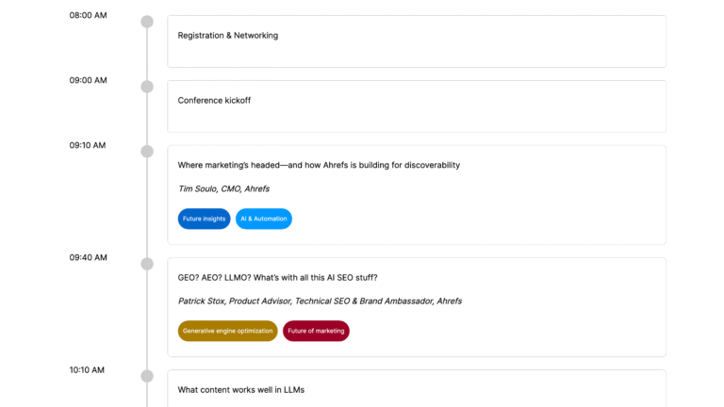Click speaker Tim Soulo, CMO, Ahrefs

(223, 189)
